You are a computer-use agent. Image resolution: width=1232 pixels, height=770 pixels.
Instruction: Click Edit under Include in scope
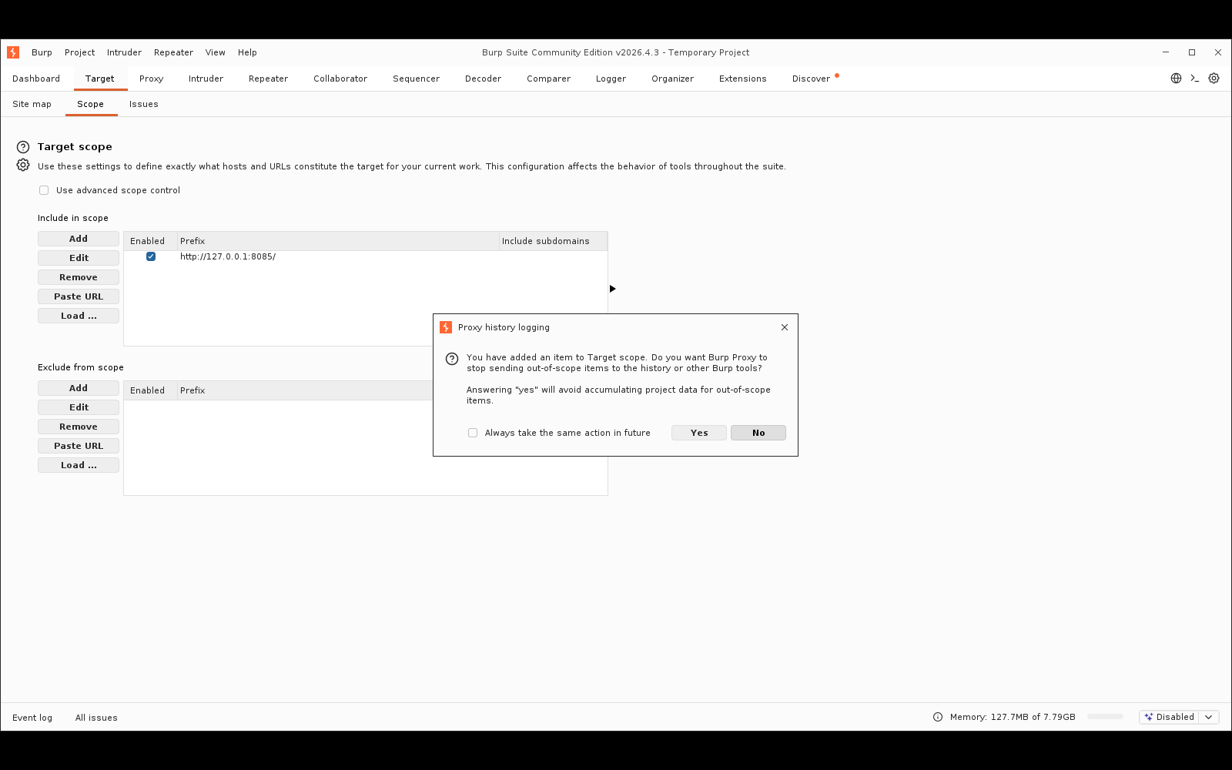click(x=79, y=258)
